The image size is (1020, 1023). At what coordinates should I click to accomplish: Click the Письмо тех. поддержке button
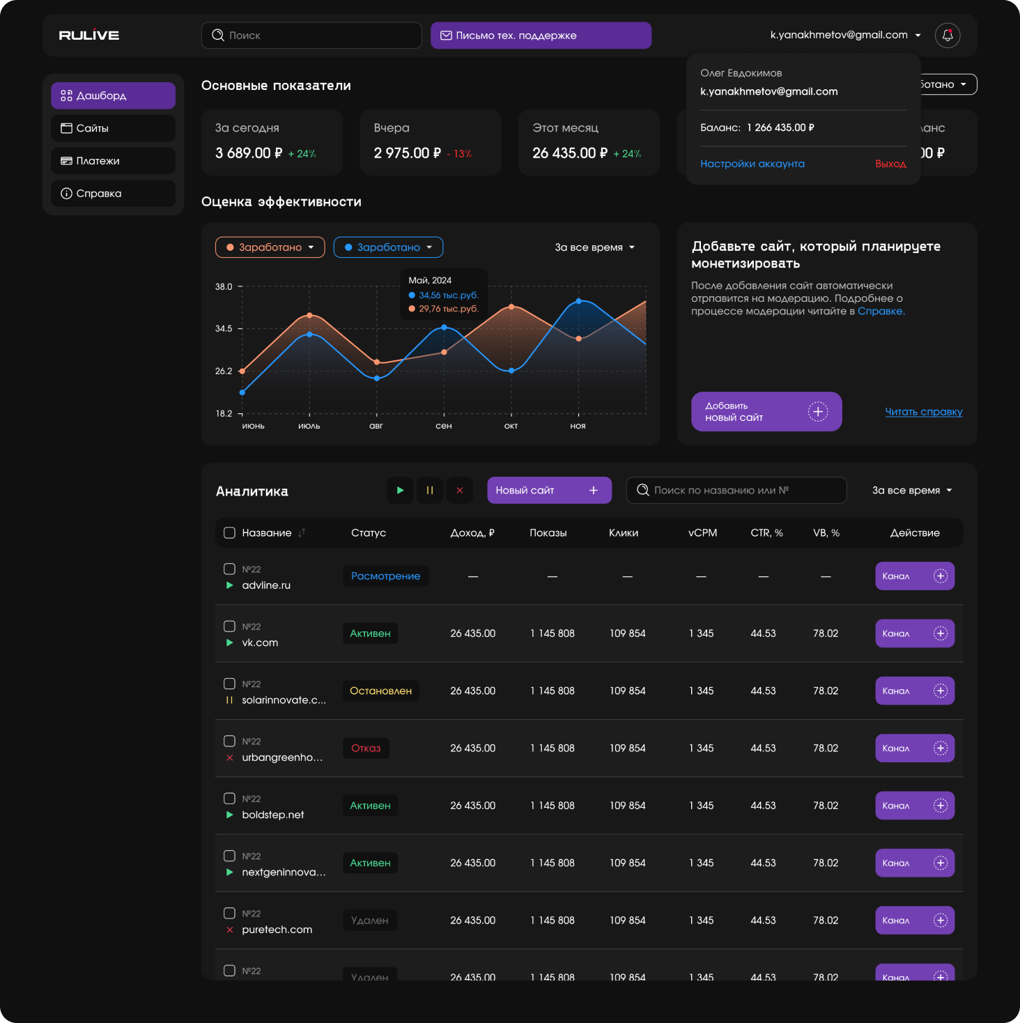tap(541, 36)
